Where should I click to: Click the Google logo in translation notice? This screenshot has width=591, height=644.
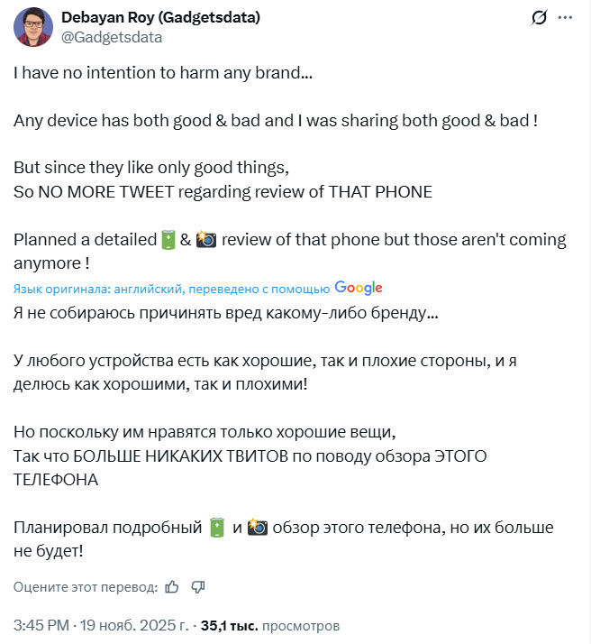(359, 288)
